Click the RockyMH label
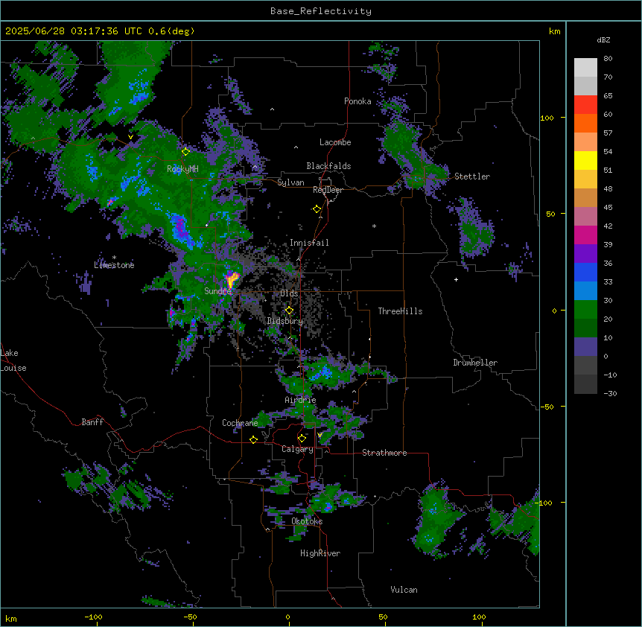 (182, 168)
